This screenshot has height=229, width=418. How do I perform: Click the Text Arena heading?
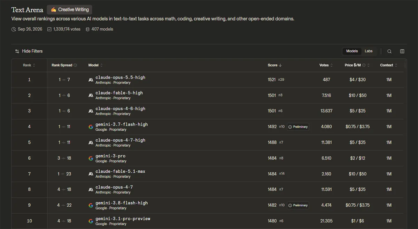point(27,10)
